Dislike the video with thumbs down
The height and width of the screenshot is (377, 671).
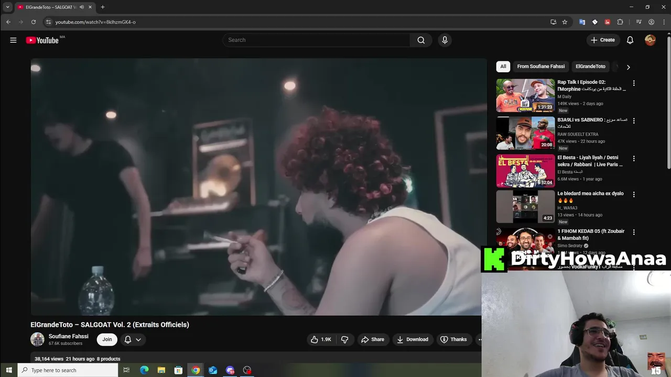pos(344,339)
